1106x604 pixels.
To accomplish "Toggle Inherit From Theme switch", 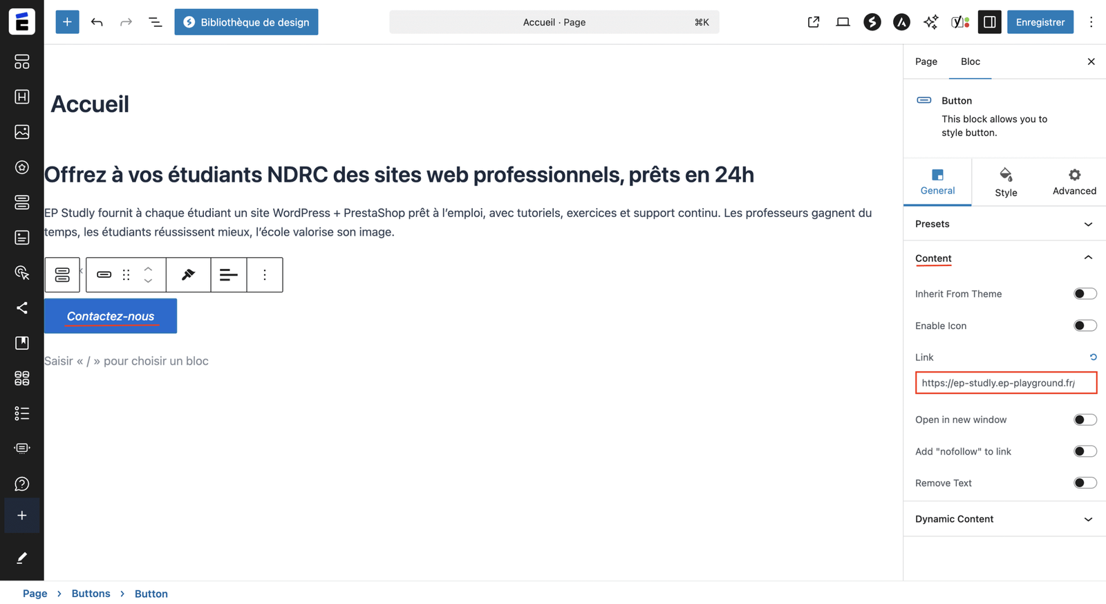I will point(1085,294).
